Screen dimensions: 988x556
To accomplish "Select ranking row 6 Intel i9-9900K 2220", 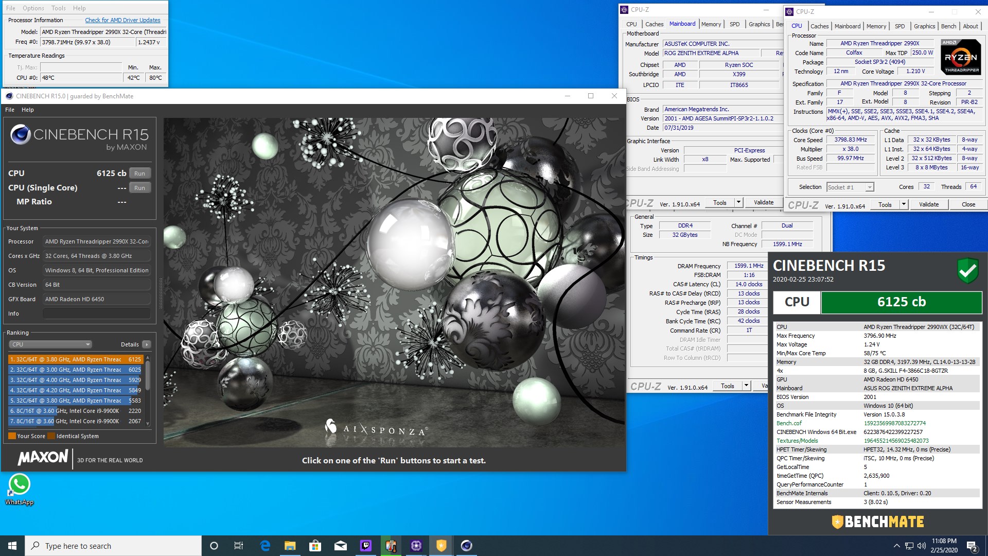I will (75, 411).
